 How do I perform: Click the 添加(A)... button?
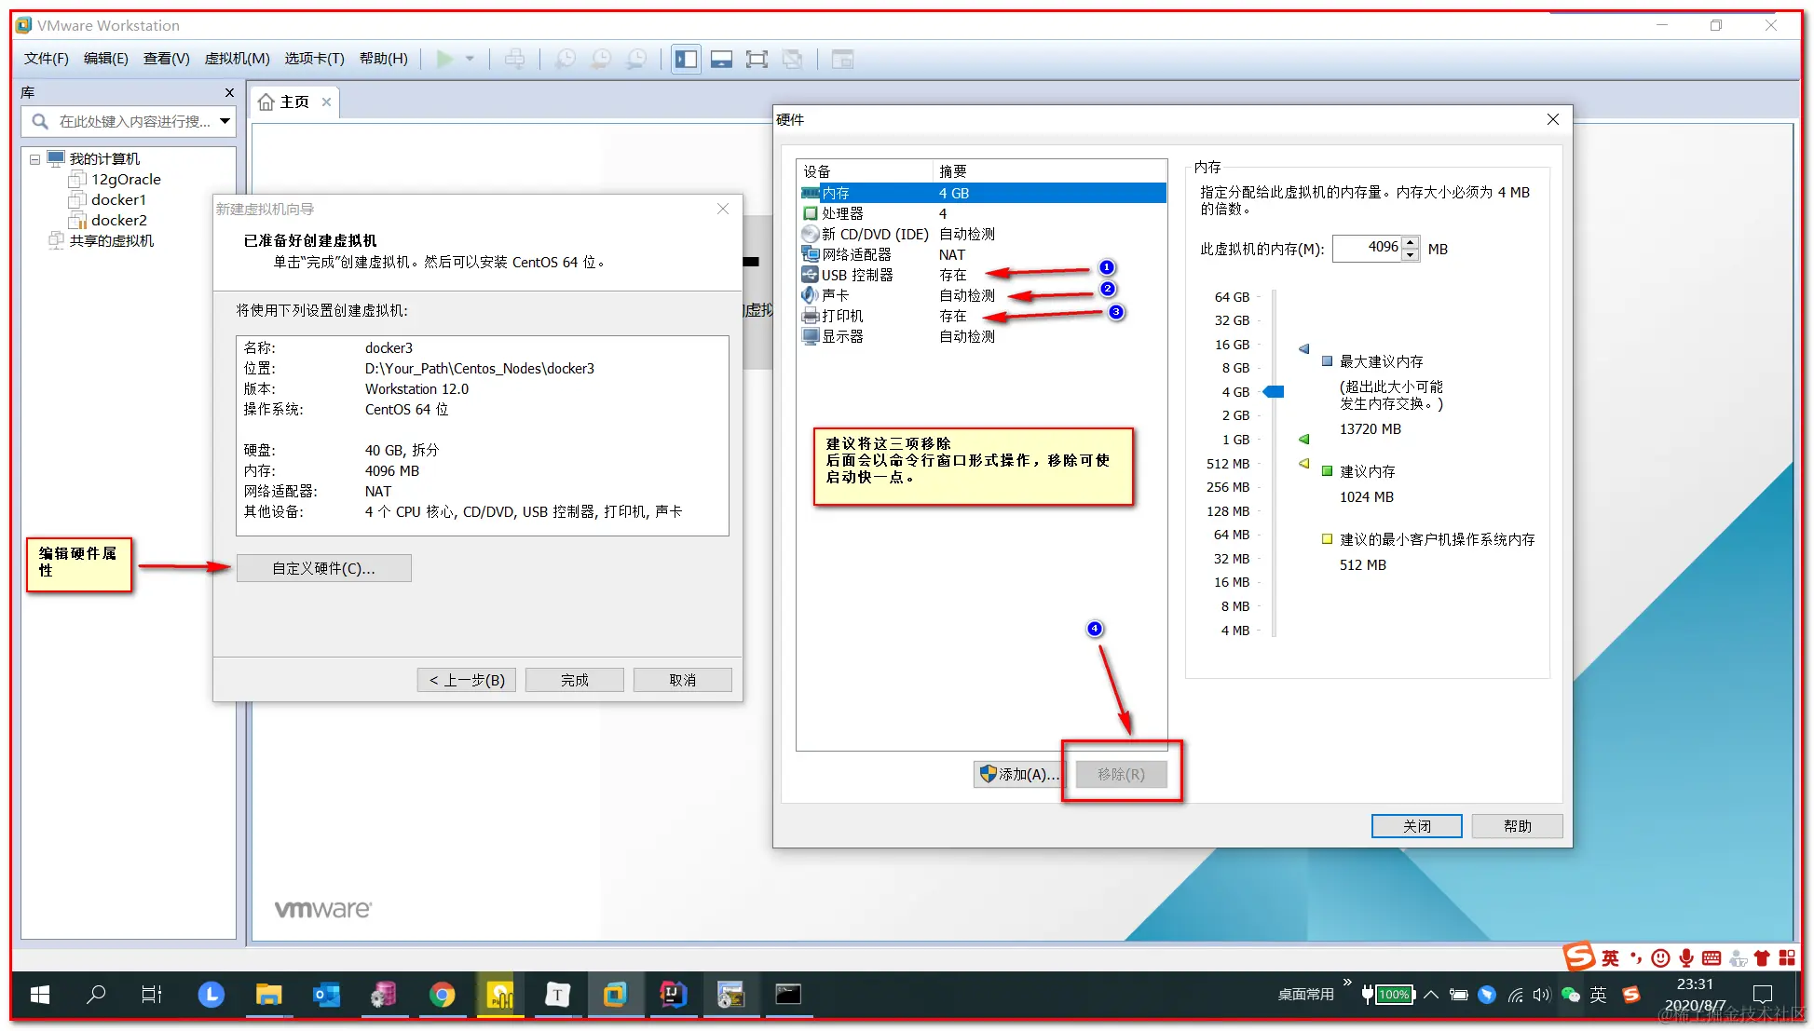tap(1019, 774)
